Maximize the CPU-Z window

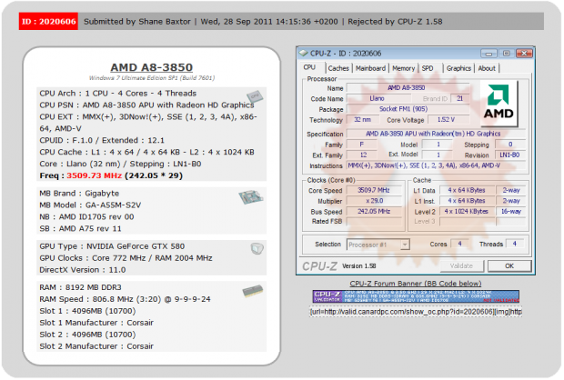506,54
